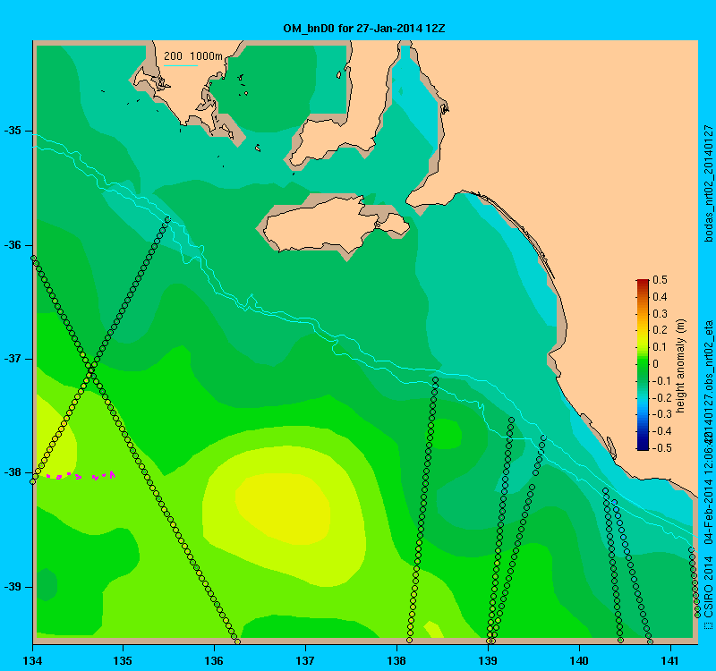Click the -37 latitude axis label
716x671 pixels.
point(13,359)
